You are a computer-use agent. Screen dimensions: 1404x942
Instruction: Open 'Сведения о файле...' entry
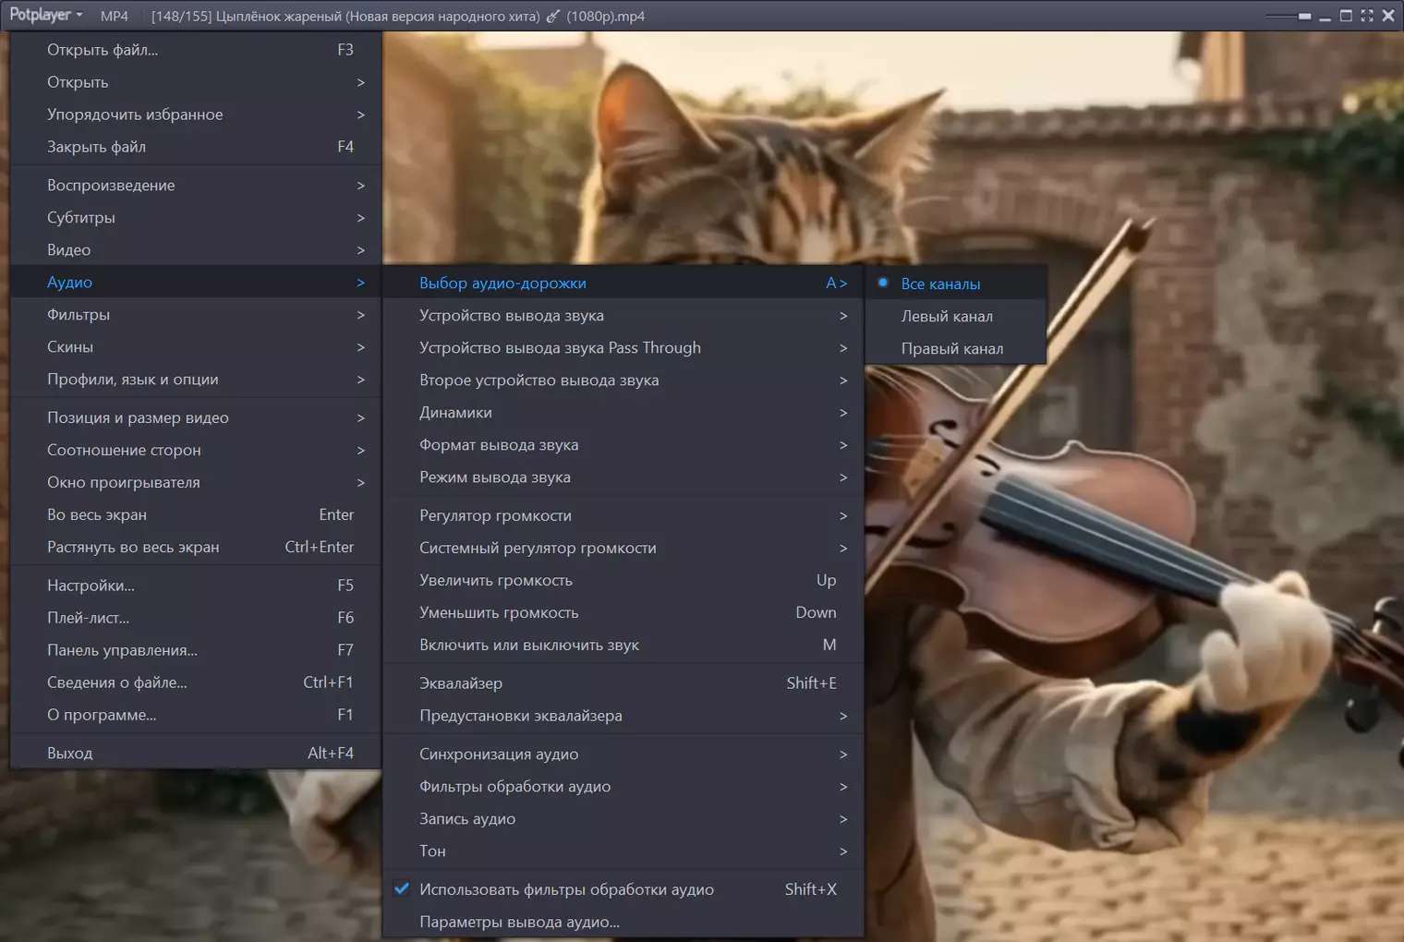point(196,682)
